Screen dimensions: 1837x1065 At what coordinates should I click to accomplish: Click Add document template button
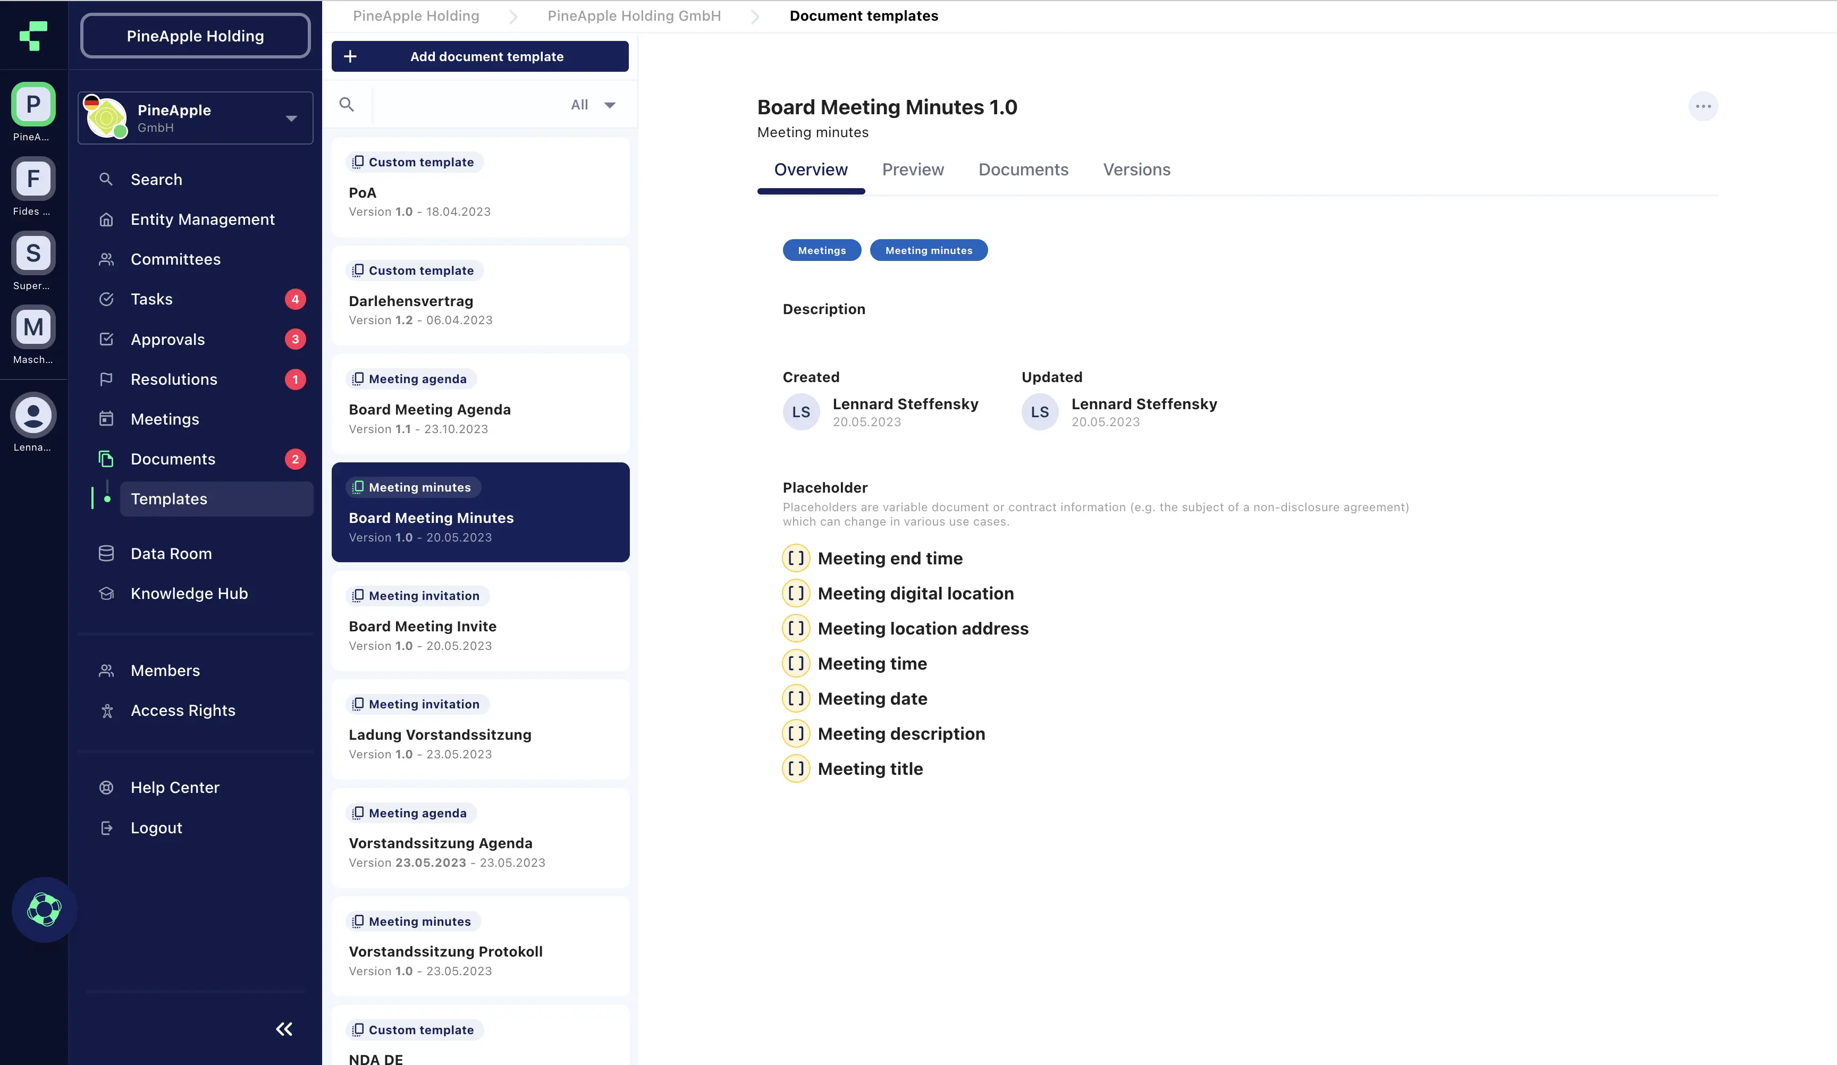pyautogui.click(x=479, y=57)
